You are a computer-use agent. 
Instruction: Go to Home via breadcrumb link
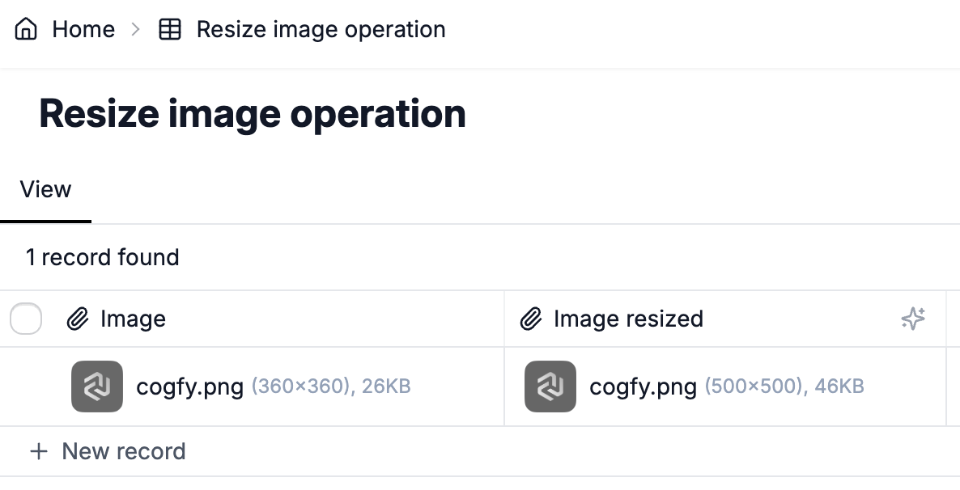pos(83,29)
